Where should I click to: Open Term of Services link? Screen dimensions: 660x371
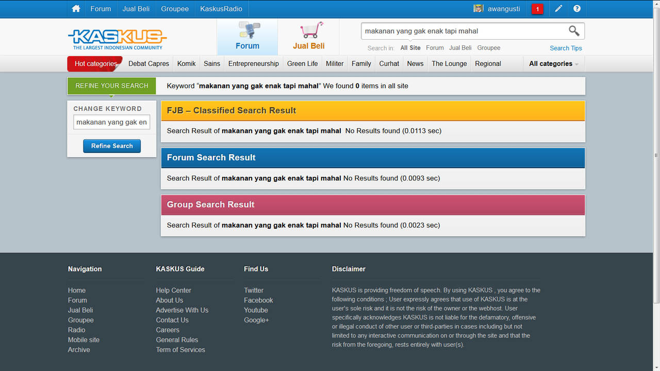pos(180,350)
